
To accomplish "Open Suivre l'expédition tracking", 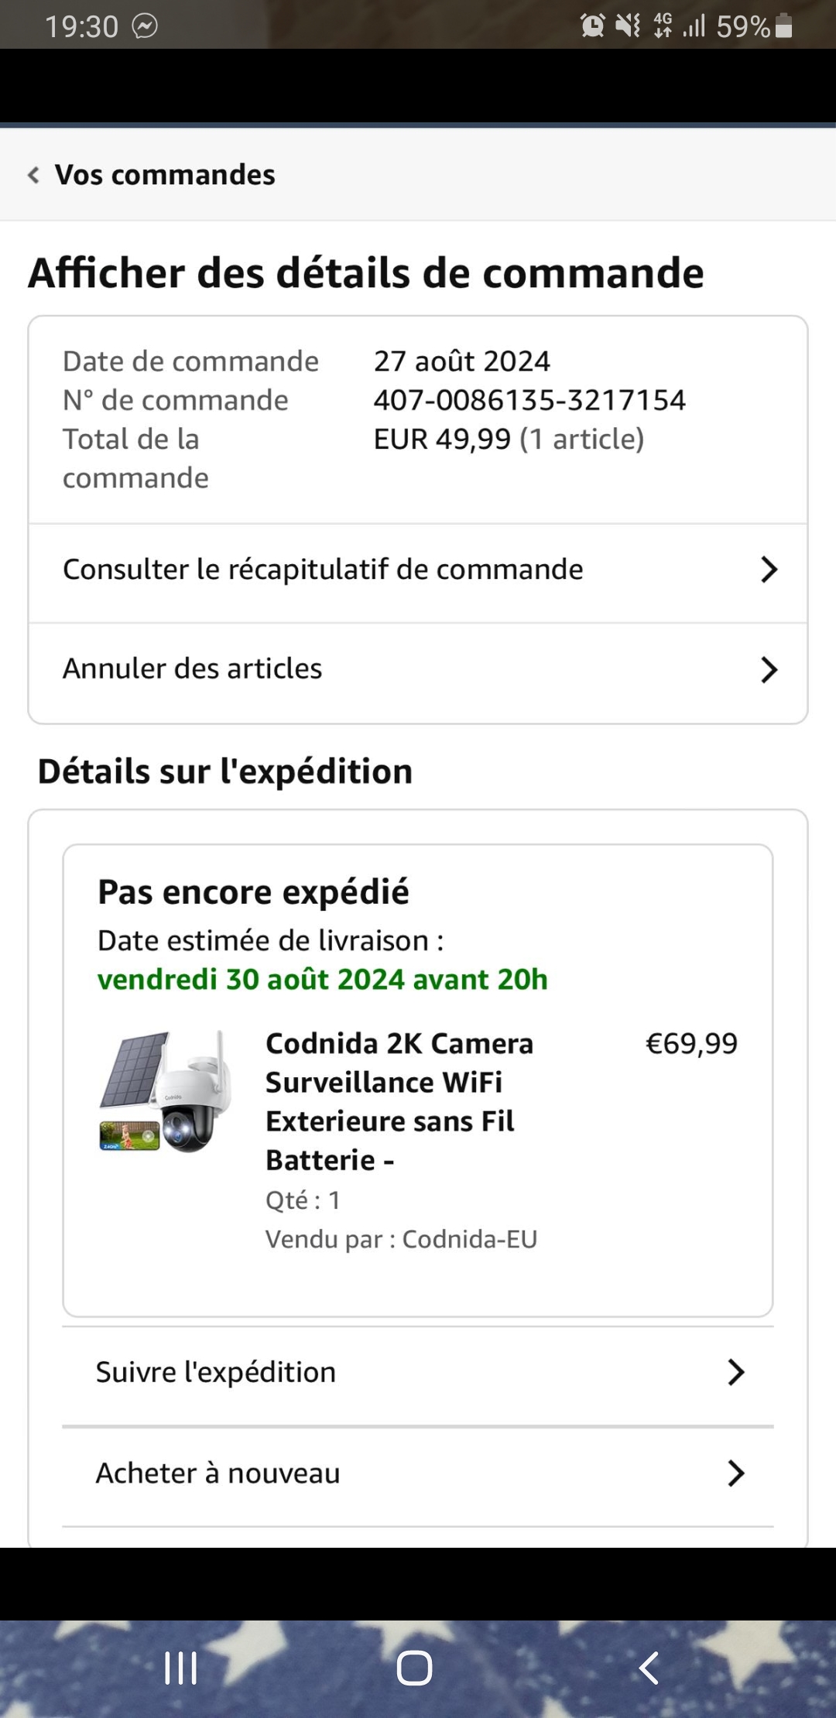I will click(216, 1372).
